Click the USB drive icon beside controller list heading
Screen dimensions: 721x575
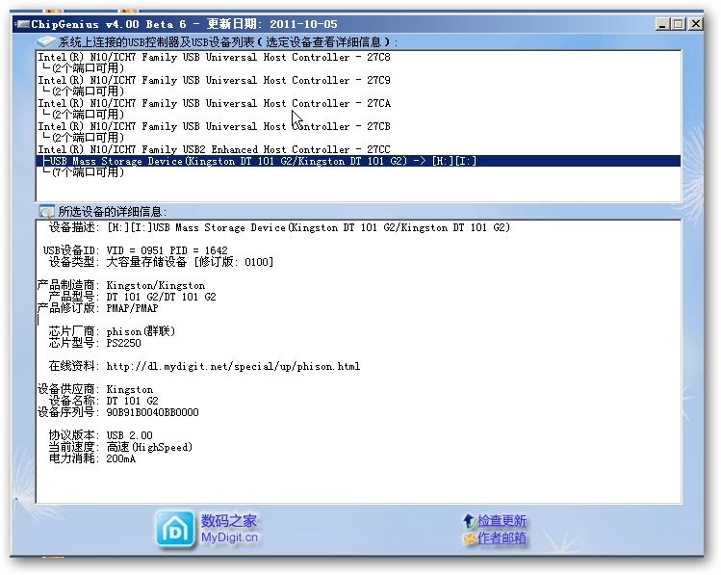click(46, 41)
